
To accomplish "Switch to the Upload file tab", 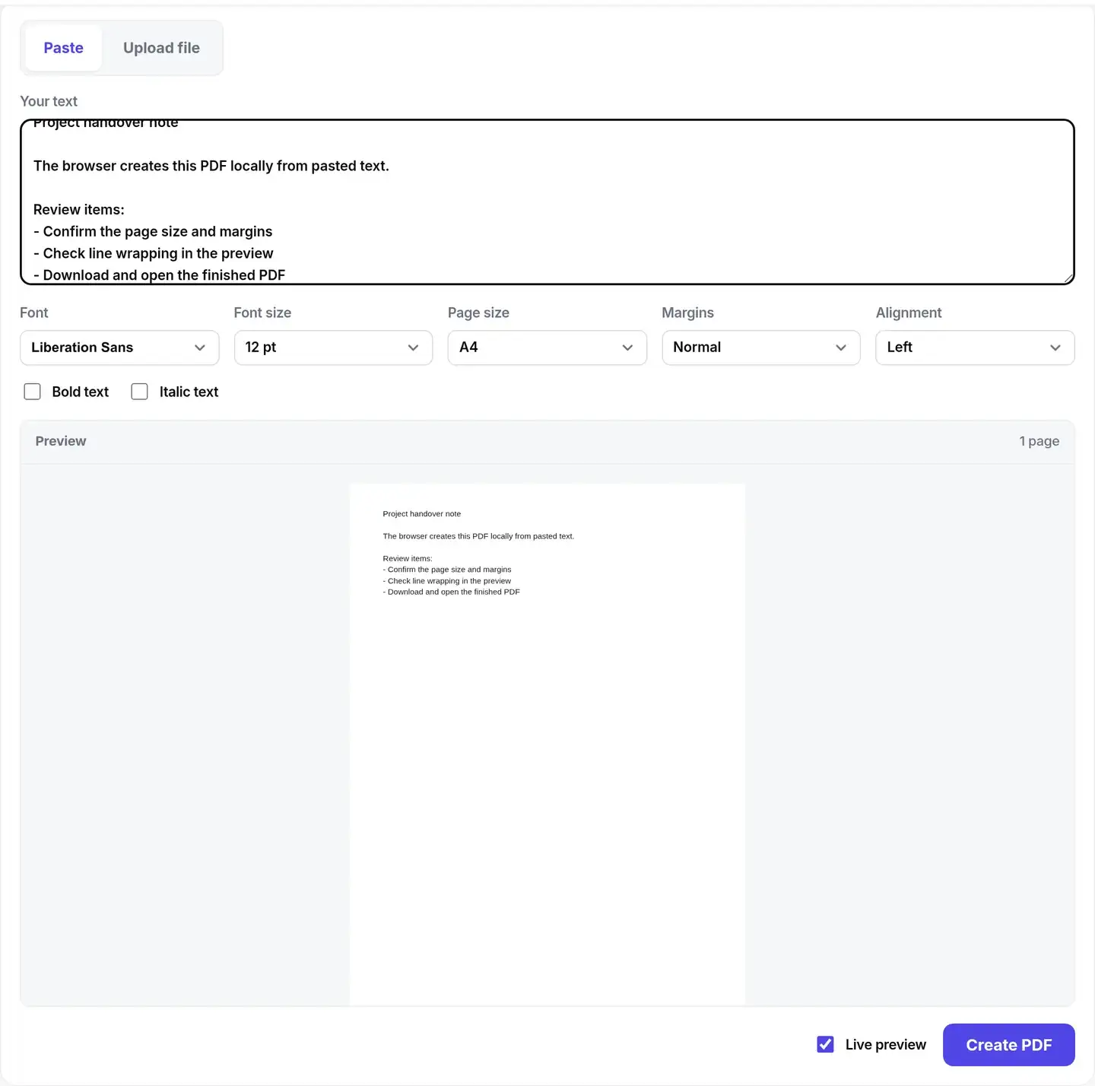I will click(161, 48).
